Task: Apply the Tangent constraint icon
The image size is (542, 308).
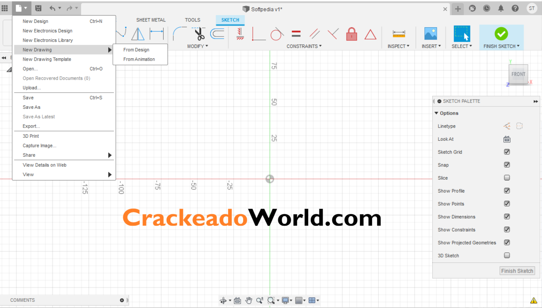Action: point(276,34)
